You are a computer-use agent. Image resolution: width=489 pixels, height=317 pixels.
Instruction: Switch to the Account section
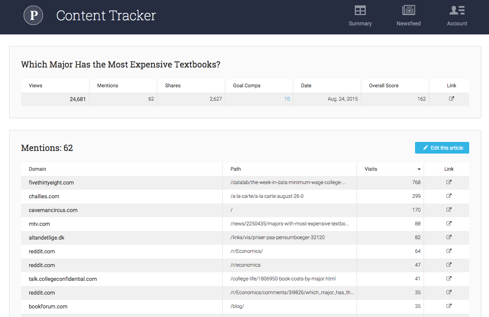point(456,15)
